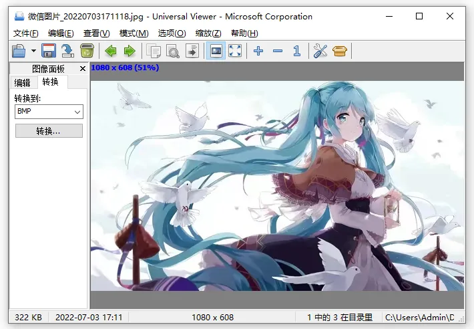Screen dimensions: 474x329
Task: Toggle the image fit-to-window icon
Action: point(216,51)
